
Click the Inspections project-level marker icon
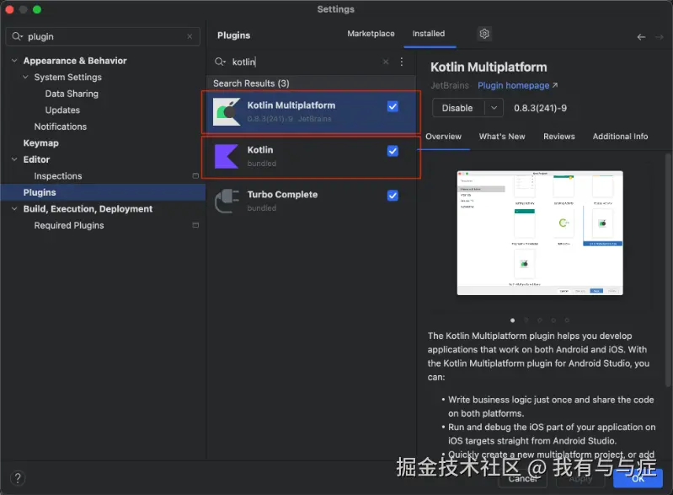click(195, 175)
